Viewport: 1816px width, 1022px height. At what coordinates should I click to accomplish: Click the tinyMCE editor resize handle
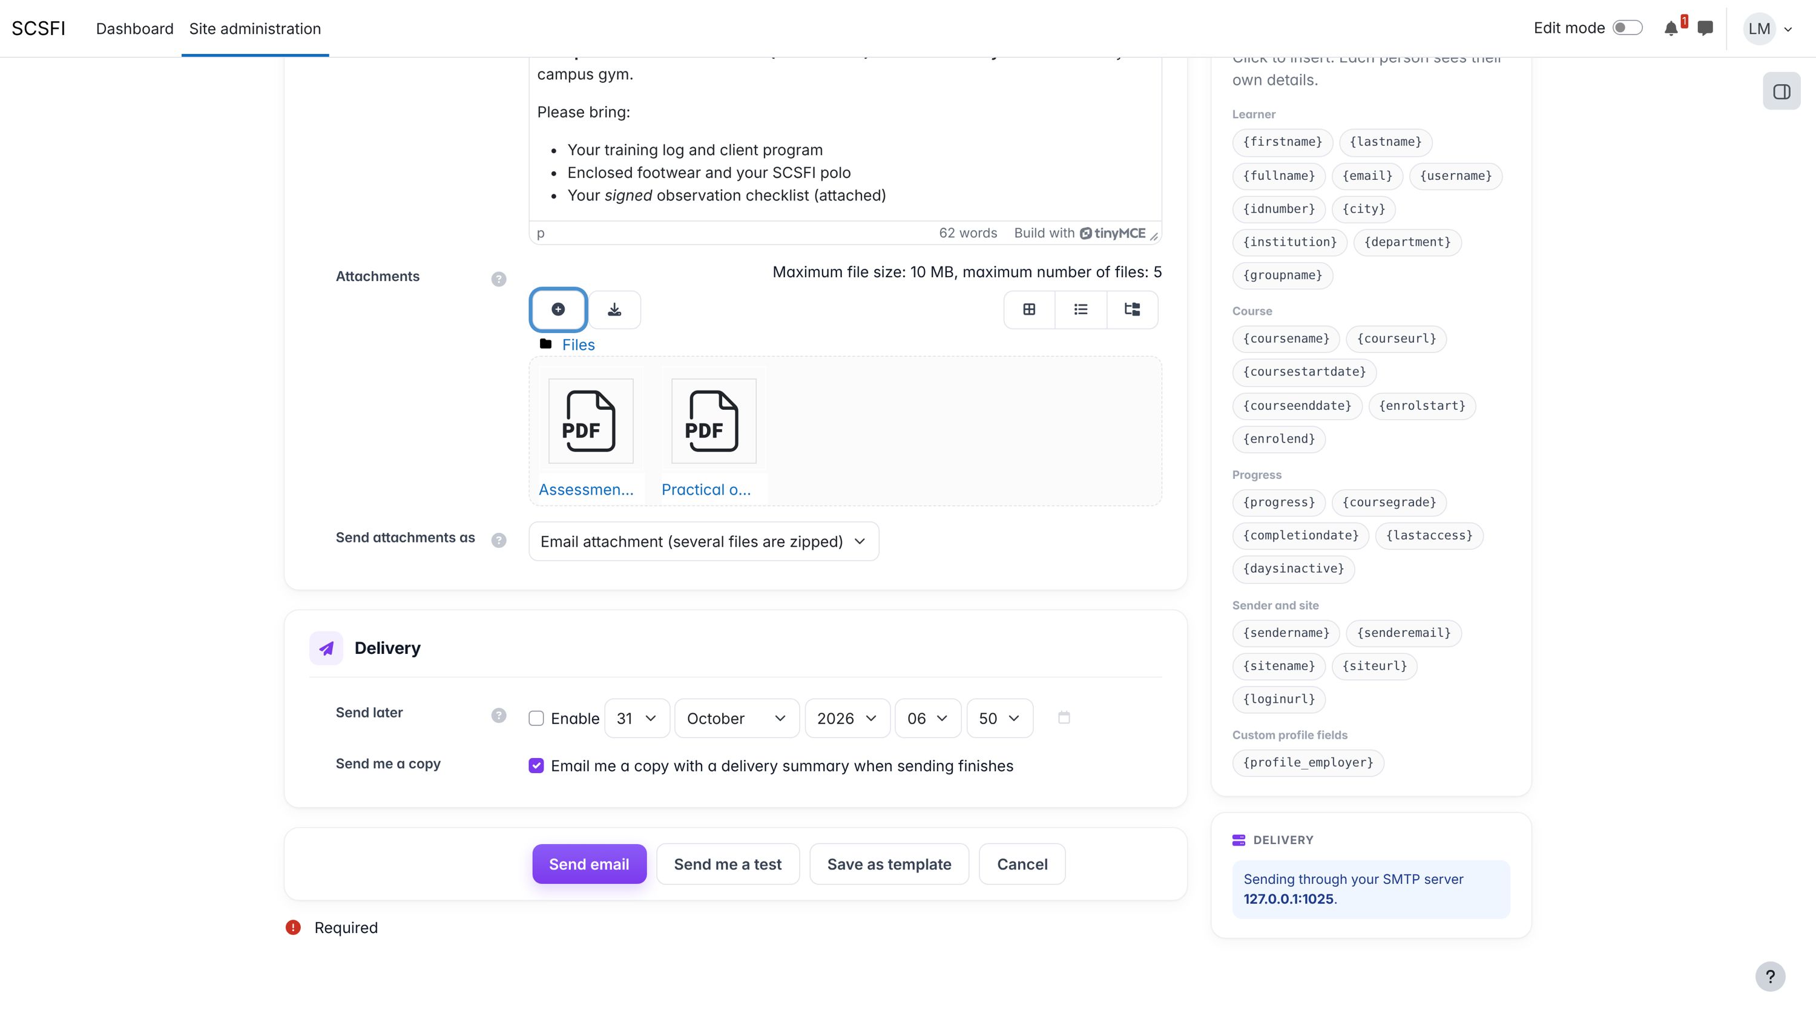[1154, 236]
